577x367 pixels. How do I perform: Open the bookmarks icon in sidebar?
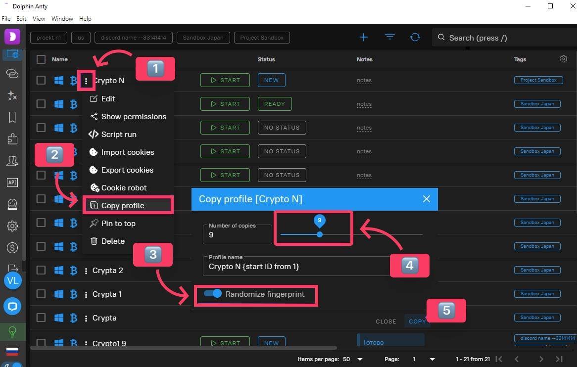(x=12, y=117)
